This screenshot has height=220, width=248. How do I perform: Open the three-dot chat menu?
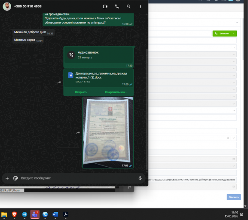point(141,6)
